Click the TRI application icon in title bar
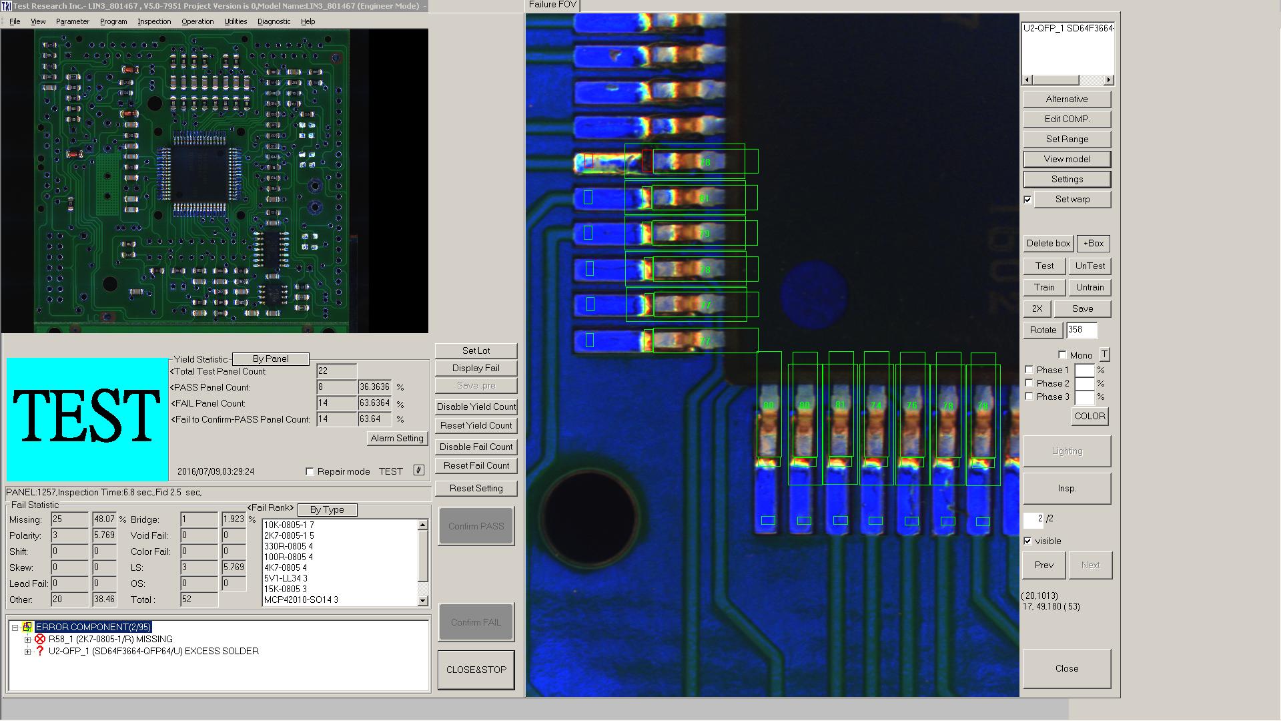This screenshot has width=1281, height=721. tap(6, 6)
